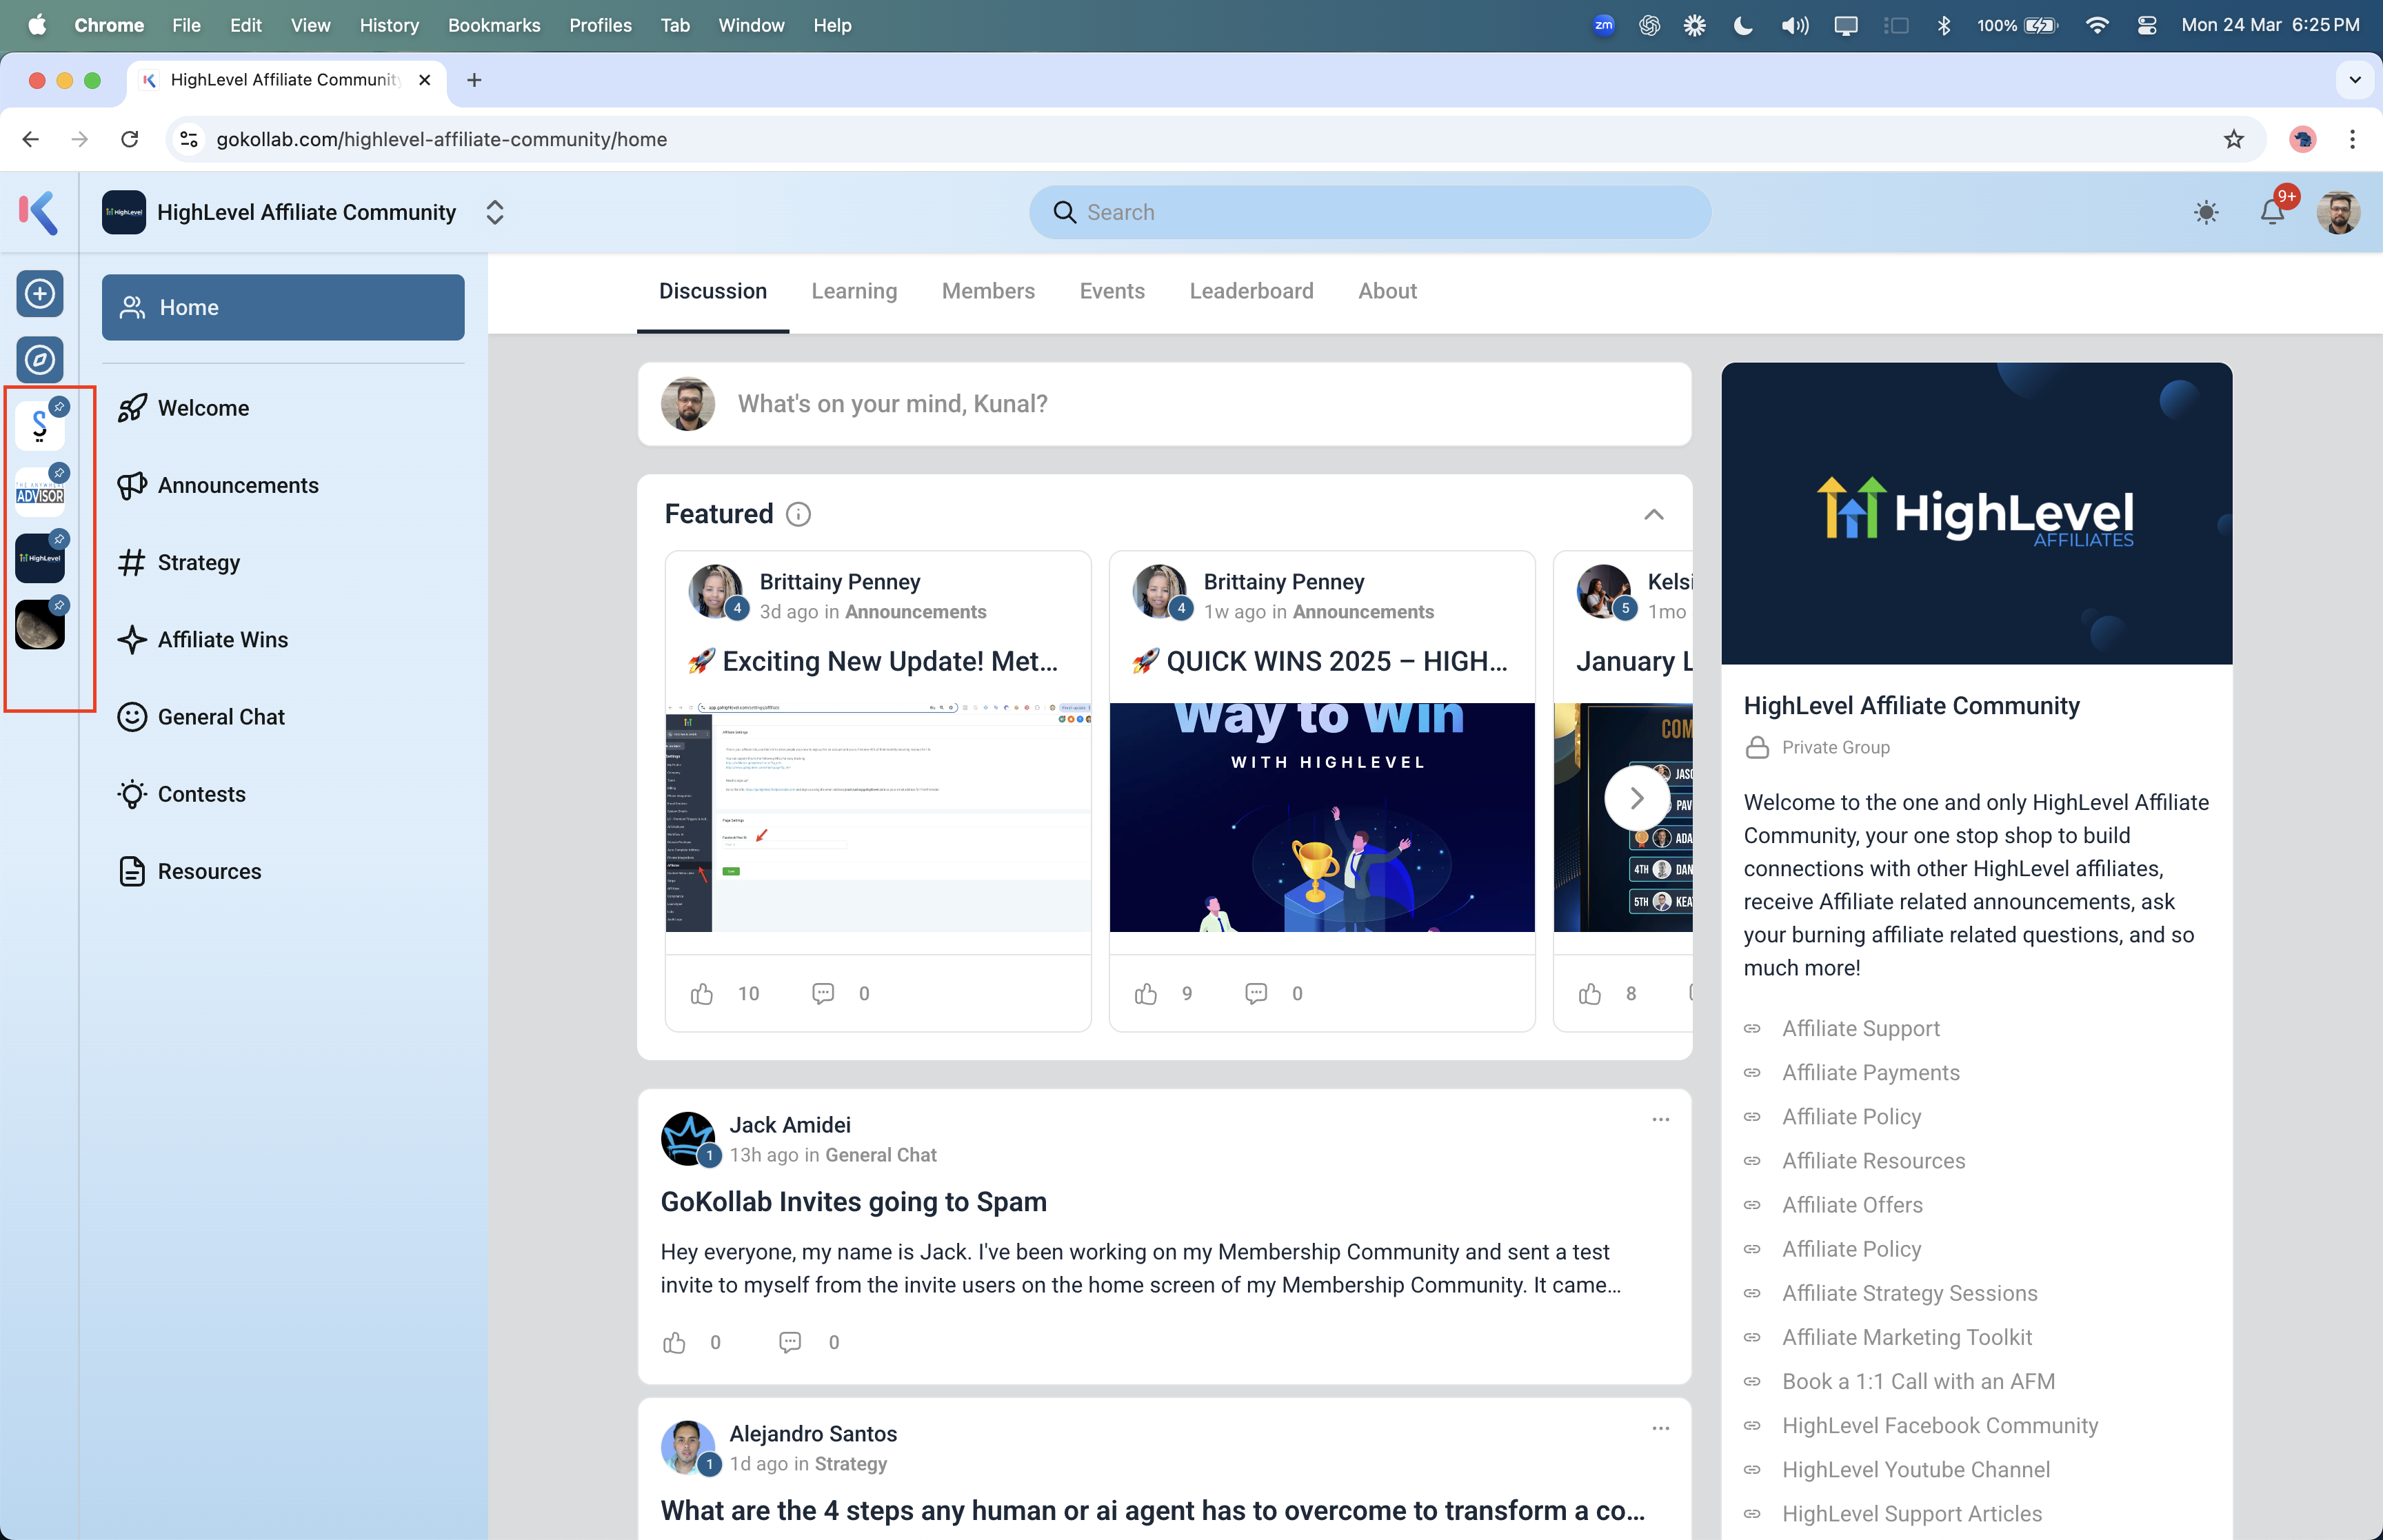
Task: Open the community switcher dropdown
Action: pyautogui.click(x=494, y=212)
